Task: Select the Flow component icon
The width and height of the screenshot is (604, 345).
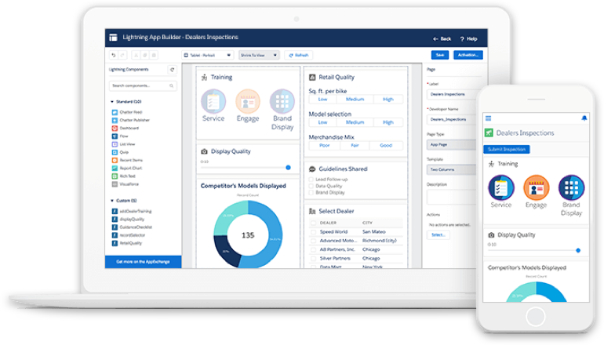Action: point(115,136)
